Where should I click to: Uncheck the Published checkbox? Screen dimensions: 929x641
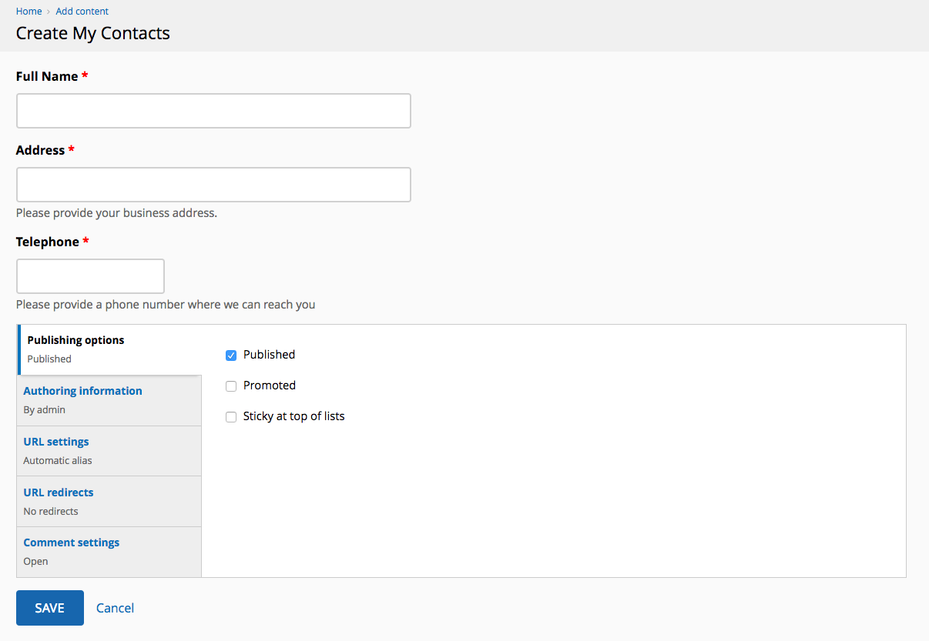[231, 356]
